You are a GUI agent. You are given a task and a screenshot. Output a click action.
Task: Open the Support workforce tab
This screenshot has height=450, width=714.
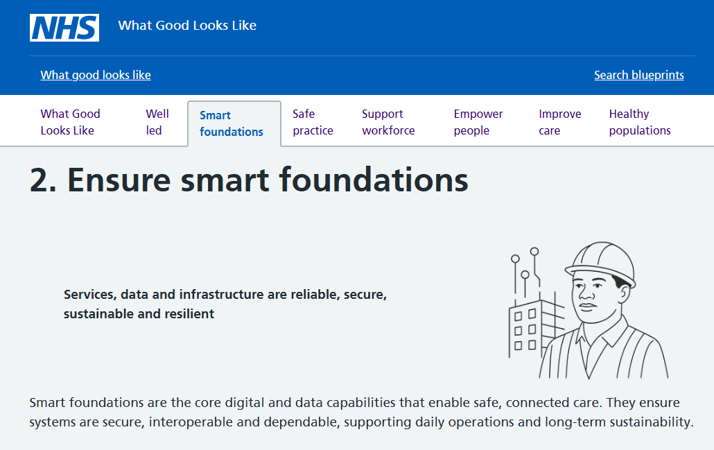388,122
